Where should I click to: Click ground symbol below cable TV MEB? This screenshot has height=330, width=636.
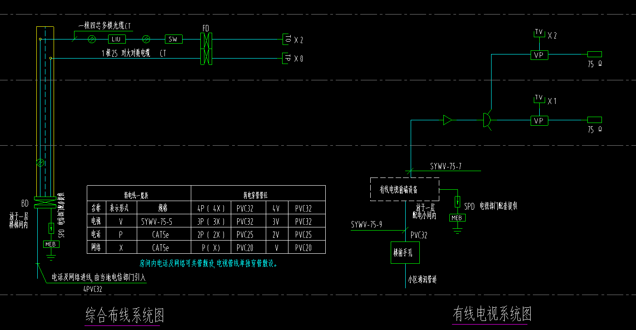(457, 231)
